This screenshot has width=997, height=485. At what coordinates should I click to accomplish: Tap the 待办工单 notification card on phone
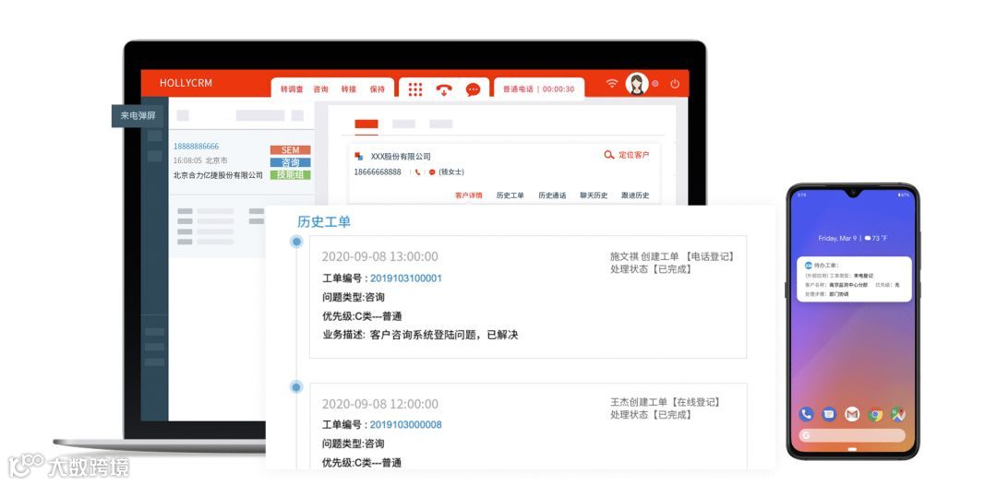(x=853, y=279)
